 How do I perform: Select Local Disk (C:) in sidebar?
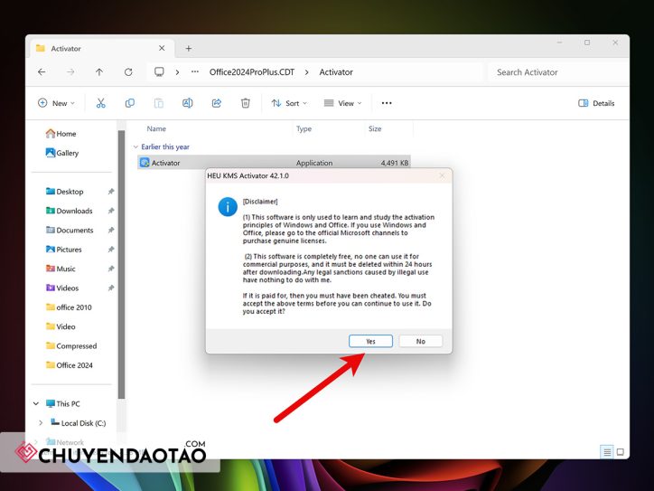[78, 423]
